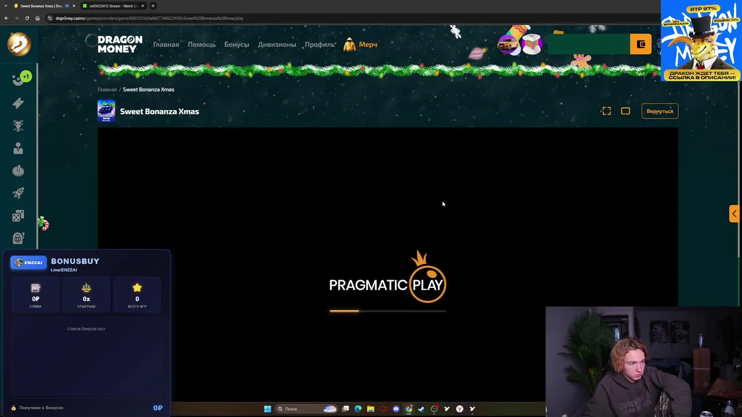Click the Dragon Money logo
Screen dimensions: 742x417
coord(119,44)
